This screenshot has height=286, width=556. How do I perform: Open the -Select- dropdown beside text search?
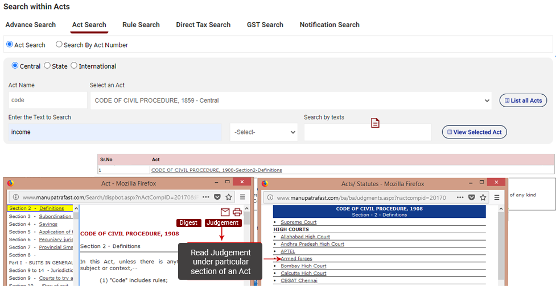pos(263,132)
